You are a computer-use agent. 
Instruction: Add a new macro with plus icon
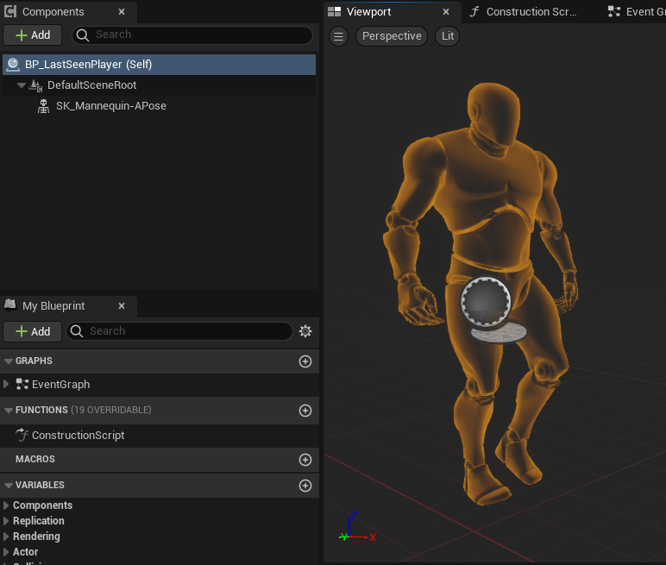coord(305,460)
